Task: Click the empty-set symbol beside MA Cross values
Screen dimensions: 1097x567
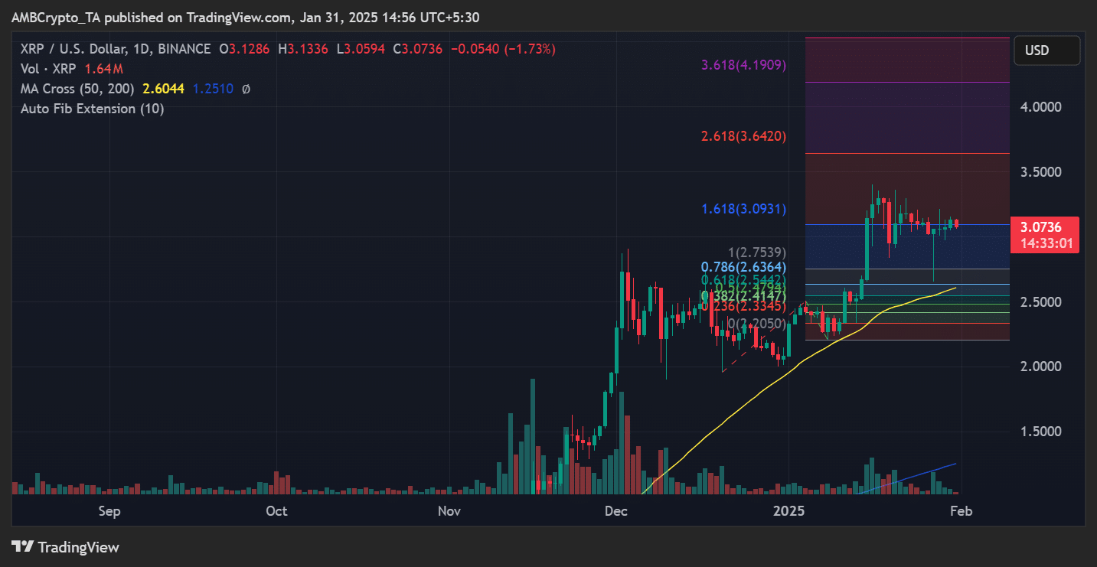Action: [246, 89]
